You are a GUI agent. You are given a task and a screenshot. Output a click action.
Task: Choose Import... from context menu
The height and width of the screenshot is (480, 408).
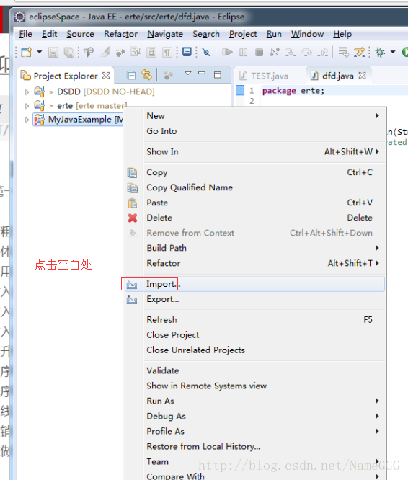tap(254, 284)
